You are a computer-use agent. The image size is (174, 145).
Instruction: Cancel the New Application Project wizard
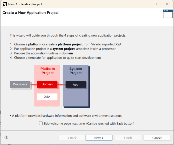tap(157, 138)
